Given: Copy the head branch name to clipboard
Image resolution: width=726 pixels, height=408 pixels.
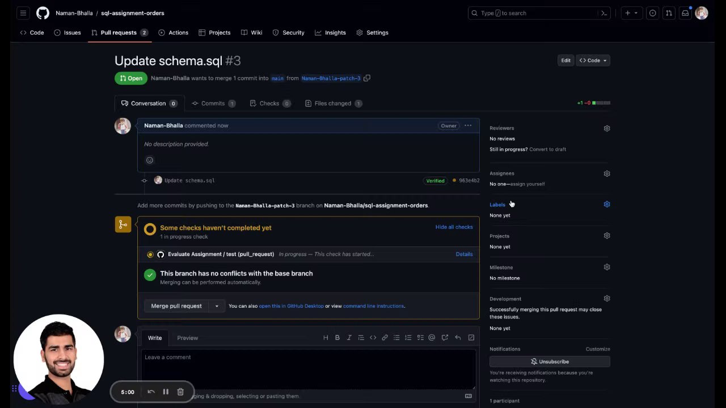Looking at the screenshot, I should pos(367,78).
